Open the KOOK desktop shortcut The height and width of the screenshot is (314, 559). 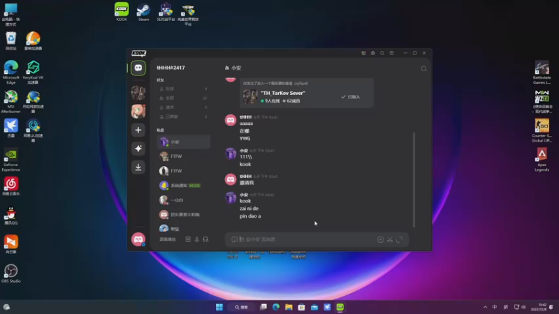(x=122, y=12)
